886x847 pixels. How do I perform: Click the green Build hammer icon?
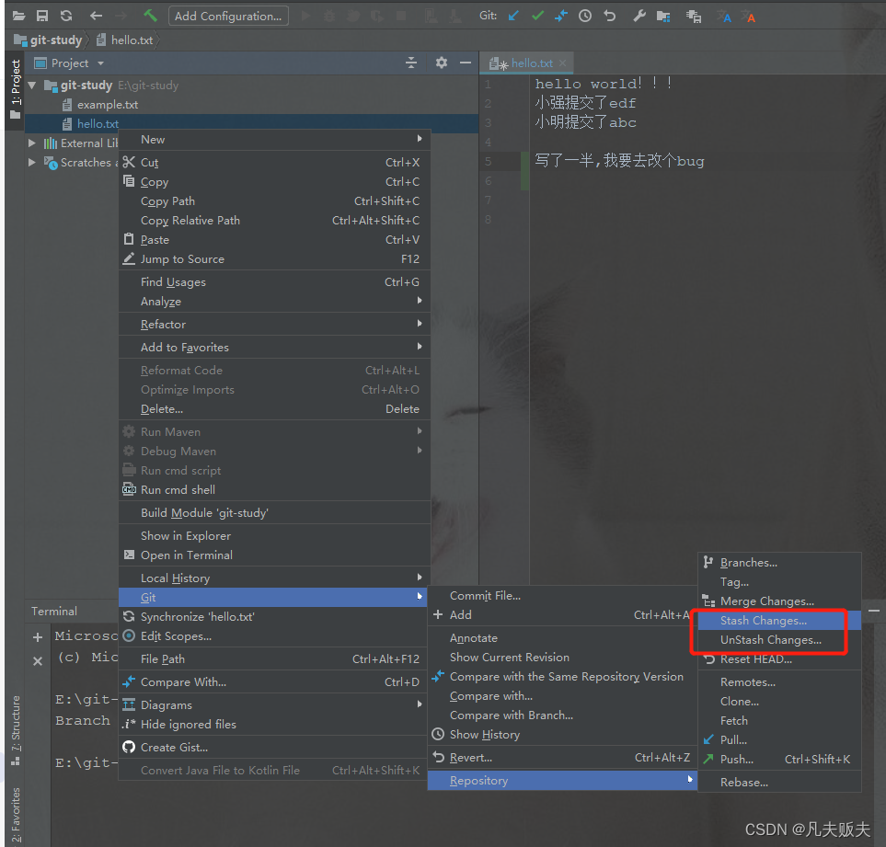point(150,16)
